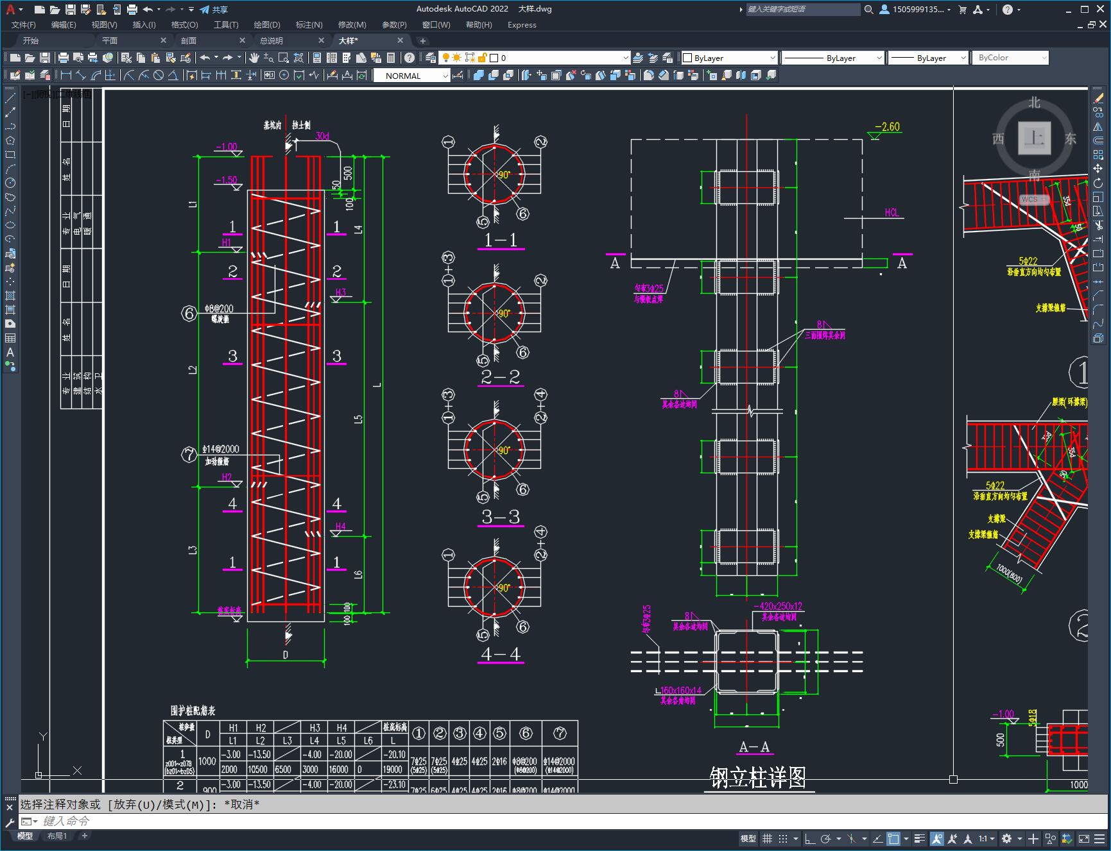Click the Customization menu icon in status bar
This screenshot has width=1111, height=851.
(1099, 838)
